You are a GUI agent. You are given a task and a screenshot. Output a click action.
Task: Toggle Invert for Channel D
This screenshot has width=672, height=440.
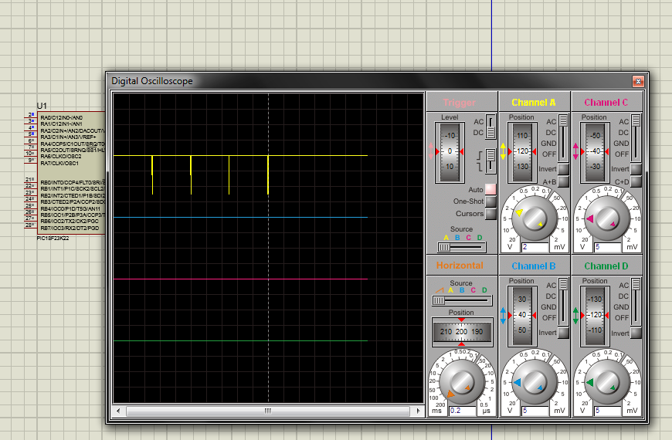[x=636, y=333]
